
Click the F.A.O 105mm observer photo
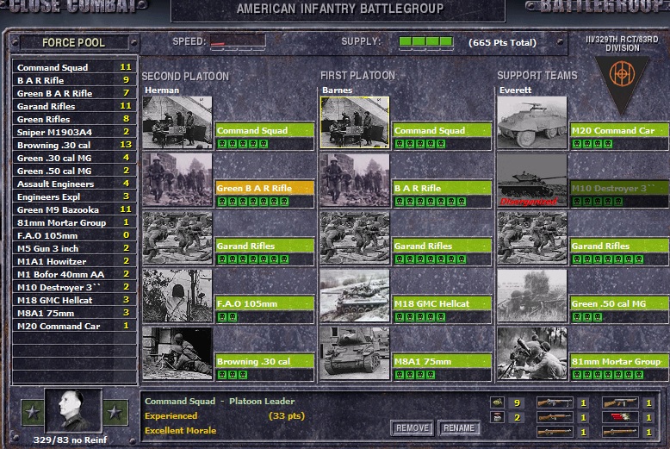(x=177, y=296)
